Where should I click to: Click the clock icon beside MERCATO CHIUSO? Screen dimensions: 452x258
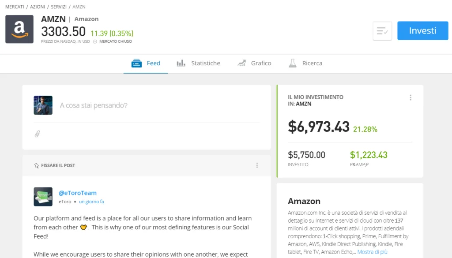[x=95, y=41]
